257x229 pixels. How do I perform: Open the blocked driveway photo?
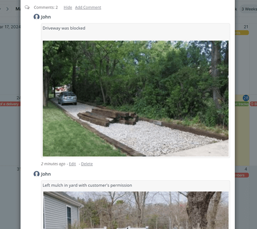point(136,99)
